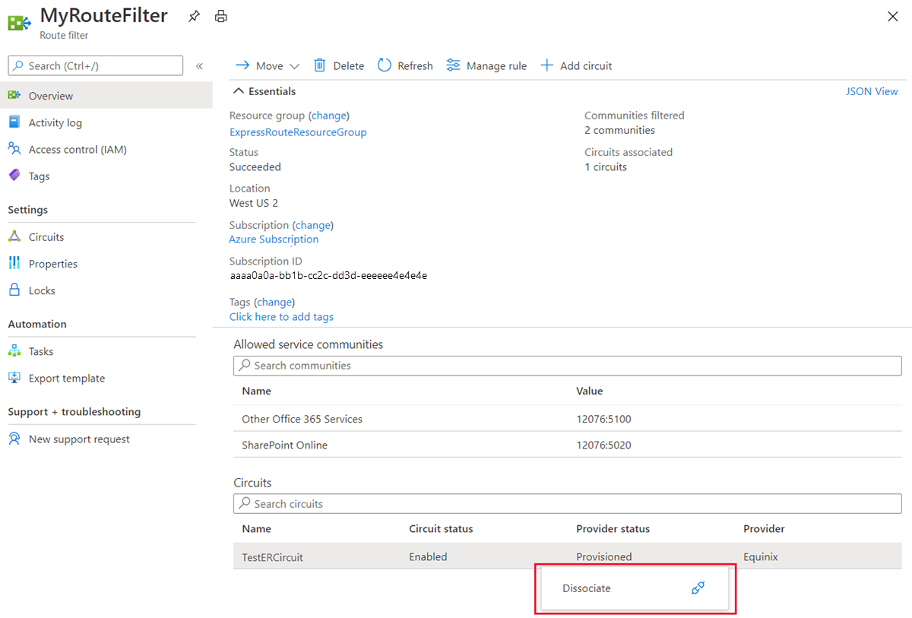The image size is (912, 618).
Task: Pin MyRouteFilter to dashboard
Action: [194, 15]
